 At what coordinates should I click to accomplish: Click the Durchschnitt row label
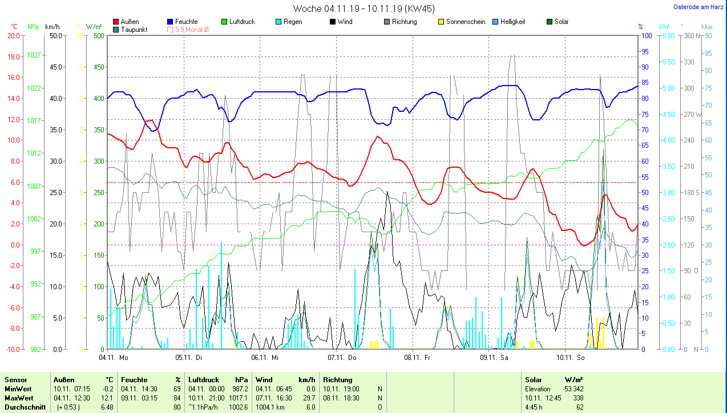[24, 407]
